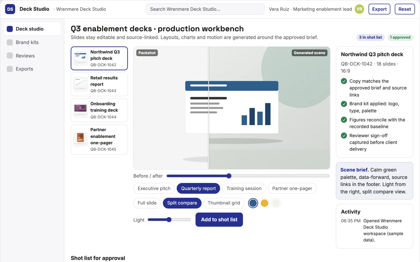
Task: Open Exports in the sidebar
Action: pos(32,69)
